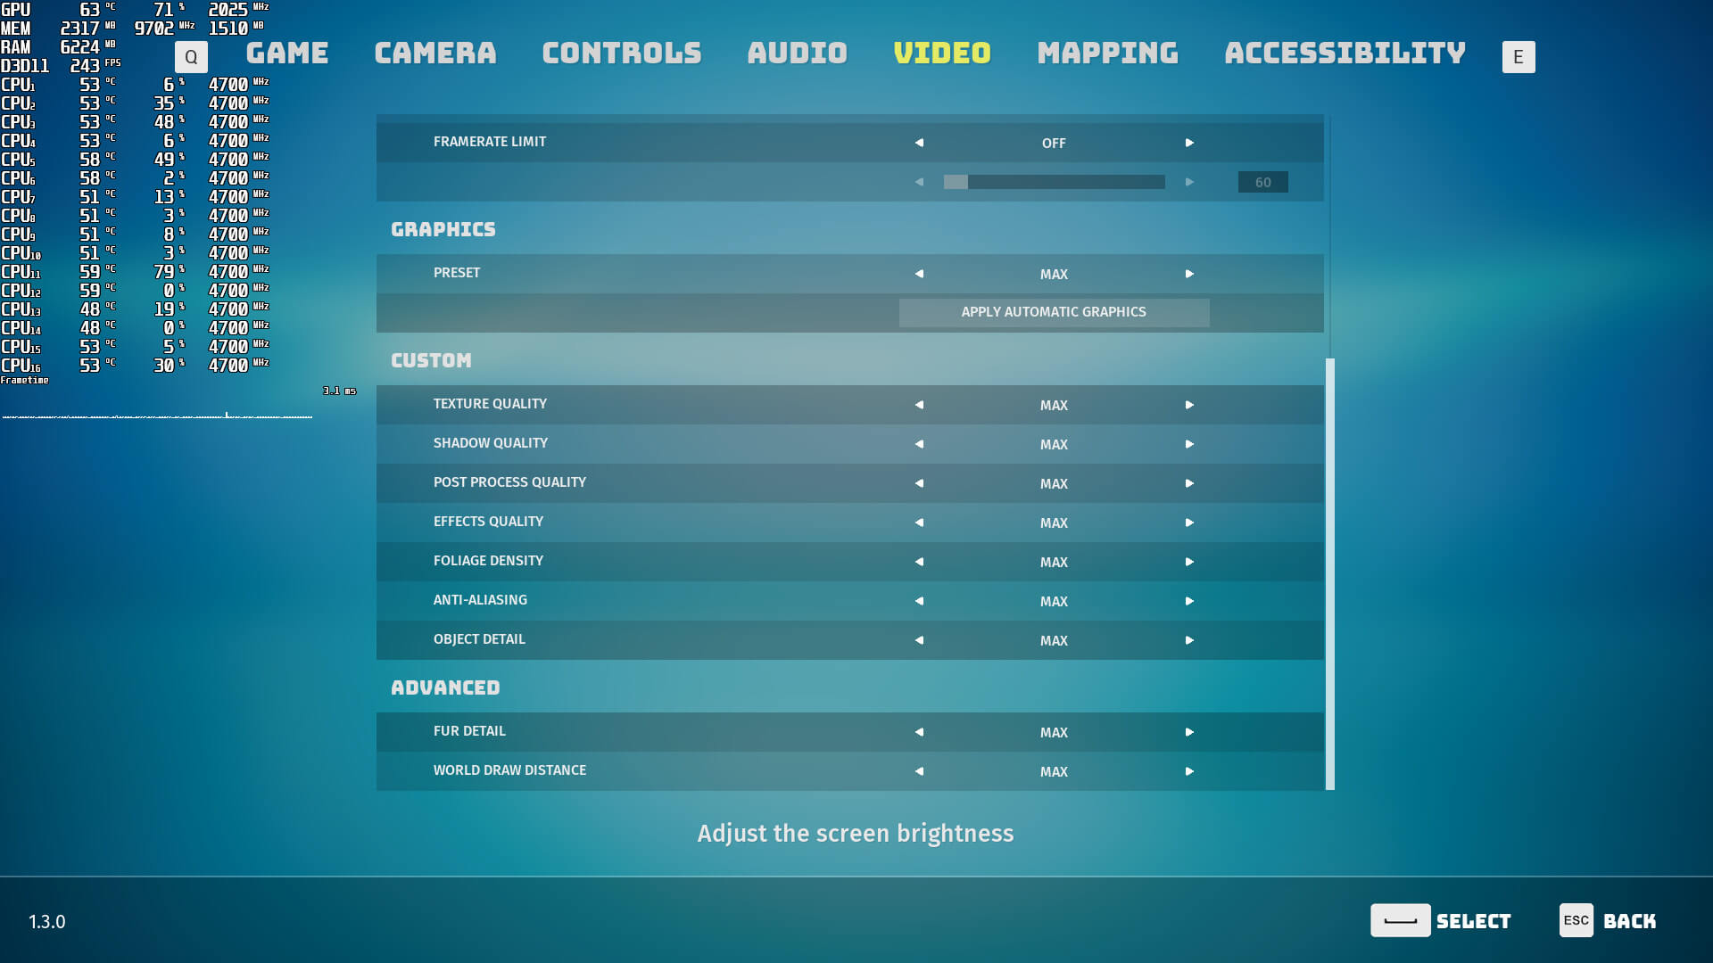Screen dimensions: 1713x963
Task: Change Graphics Preset with right arrow
Action: [1189, 274]
